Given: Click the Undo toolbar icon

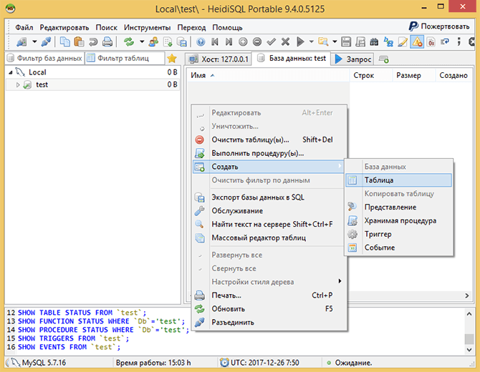Looking at the screenshot, I should (93, 41).
